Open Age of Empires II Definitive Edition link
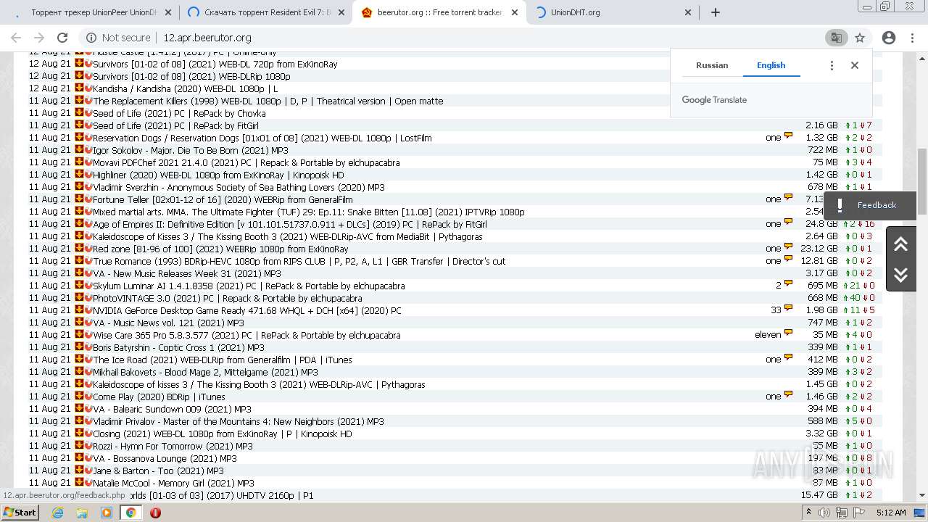Screen dimensions: 928x522 (x=290, y=224)
